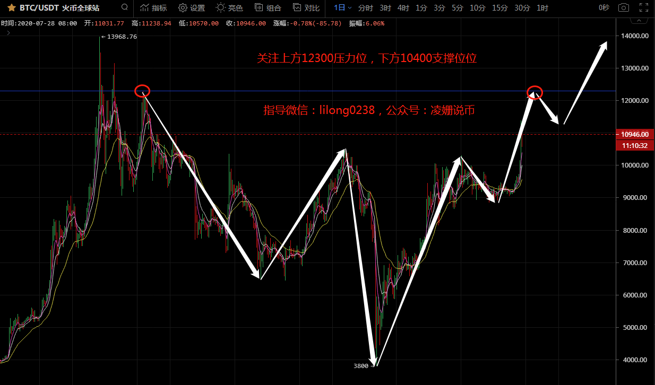Select the 1时 interval
655x385 pixels.
point(542,8)
